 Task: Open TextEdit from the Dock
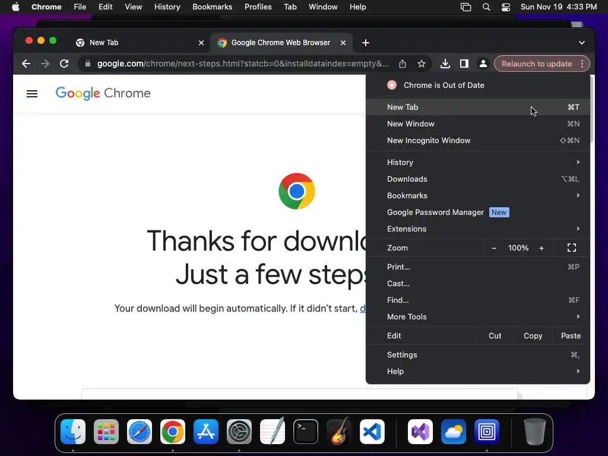(x=272, y=432)
